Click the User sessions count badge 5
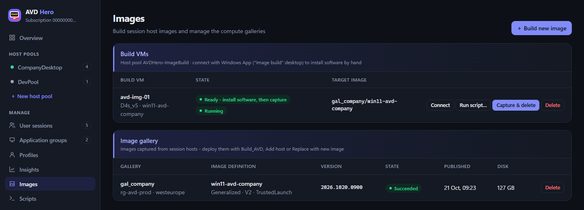This screenshot has width=584, height=210. [86, 125]
